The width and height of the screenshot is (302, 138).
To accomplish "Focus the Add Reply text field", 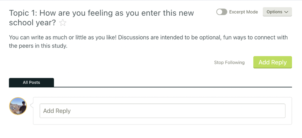I will click(162, 111).
